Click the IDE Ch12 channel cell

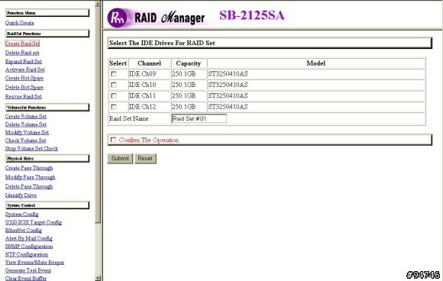(149, 107)
